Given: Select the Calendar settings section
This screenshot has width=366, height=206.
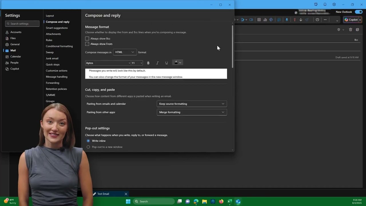Looking at the screenshot, I should tap(15, 56).
